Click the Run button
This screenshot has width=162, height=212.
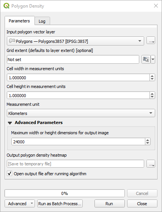[109, 204]
